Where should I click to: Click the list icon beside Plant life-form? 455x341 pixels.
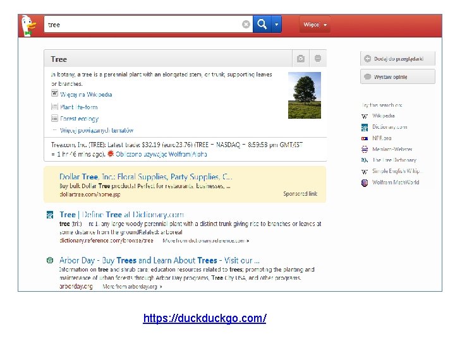point(54,107)
